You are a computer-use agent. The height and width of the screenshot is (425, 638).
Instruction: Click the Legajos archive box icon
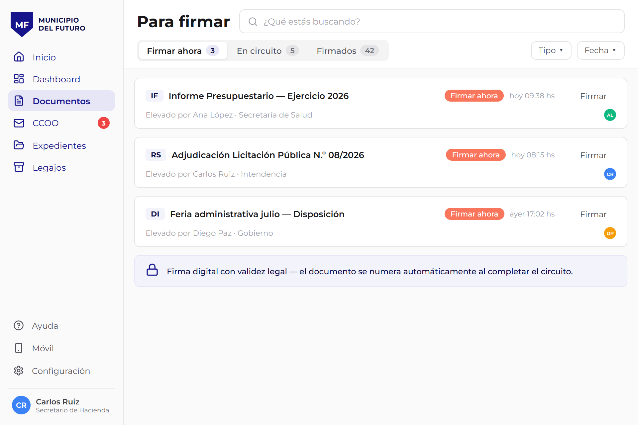[x=19, y=167]
